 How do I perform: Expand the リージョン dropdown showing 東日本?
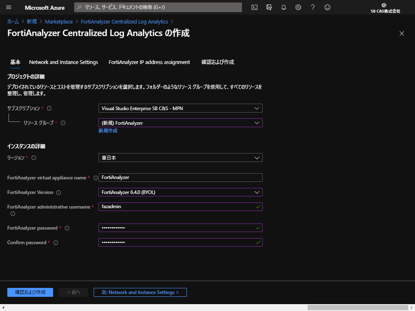click(x=180, y=158)
